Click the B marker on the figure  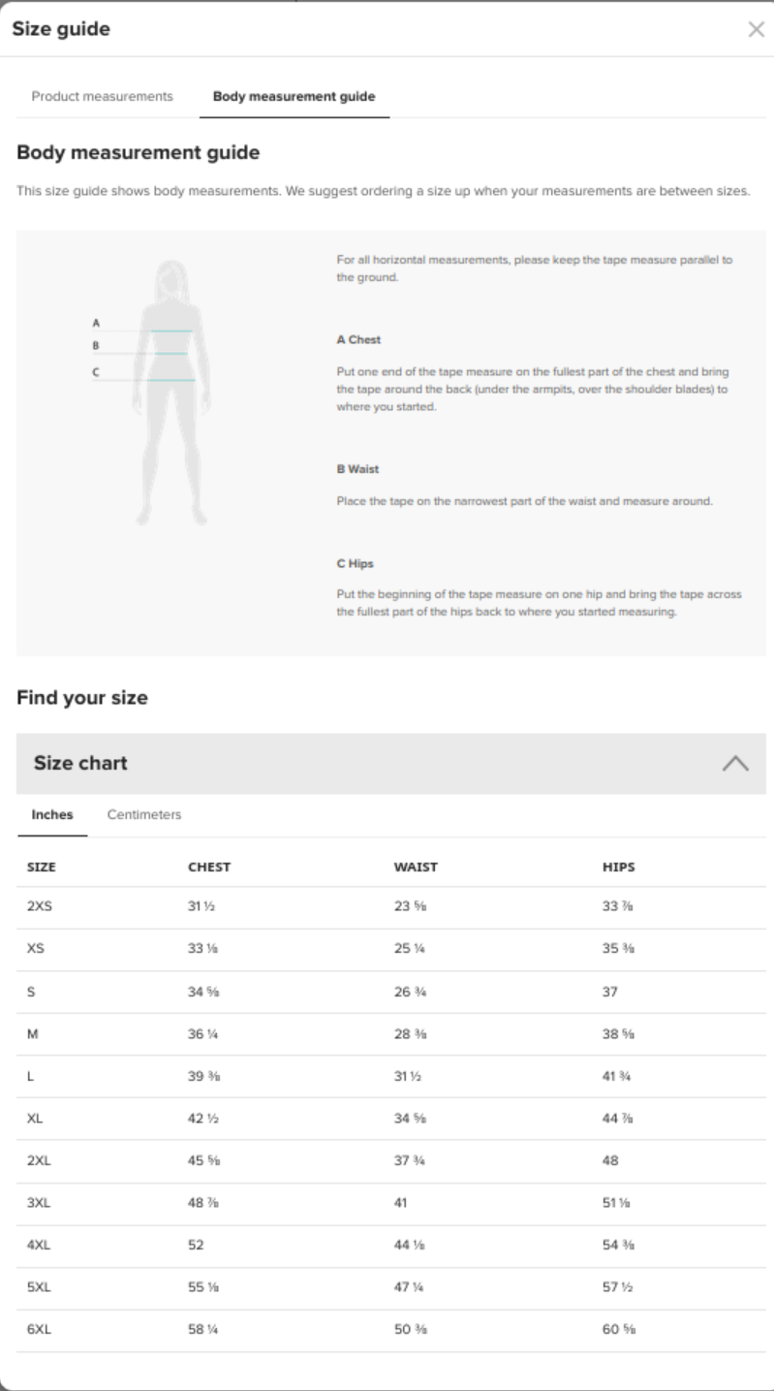[x=96, y=345]
